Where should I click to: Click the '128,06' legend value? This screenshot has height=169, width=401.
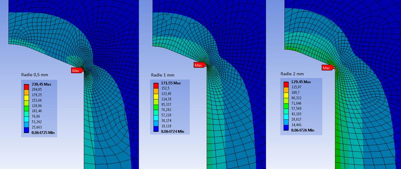(x=36, y=106)
